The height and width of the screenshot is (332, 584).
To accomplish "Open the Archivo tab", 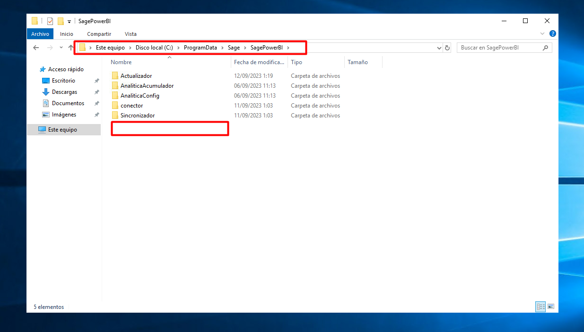I will 40,34.
